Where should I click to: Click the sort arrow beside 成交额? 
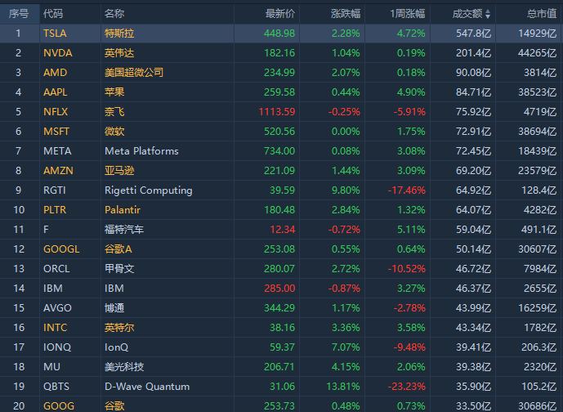488,14
